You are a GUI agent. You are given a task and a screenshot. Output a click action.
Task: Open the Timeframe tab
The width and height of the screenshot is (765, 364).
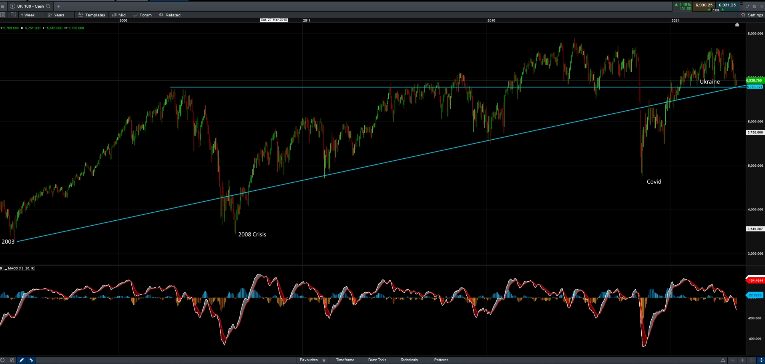pyautogui.click(x=345, y=360)
